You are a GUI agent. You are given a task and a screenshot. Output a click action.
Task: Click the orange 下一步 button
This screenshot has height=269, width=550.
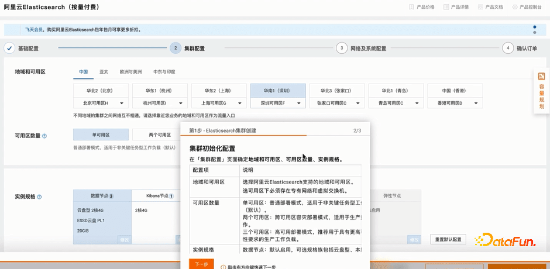point(201,264)
